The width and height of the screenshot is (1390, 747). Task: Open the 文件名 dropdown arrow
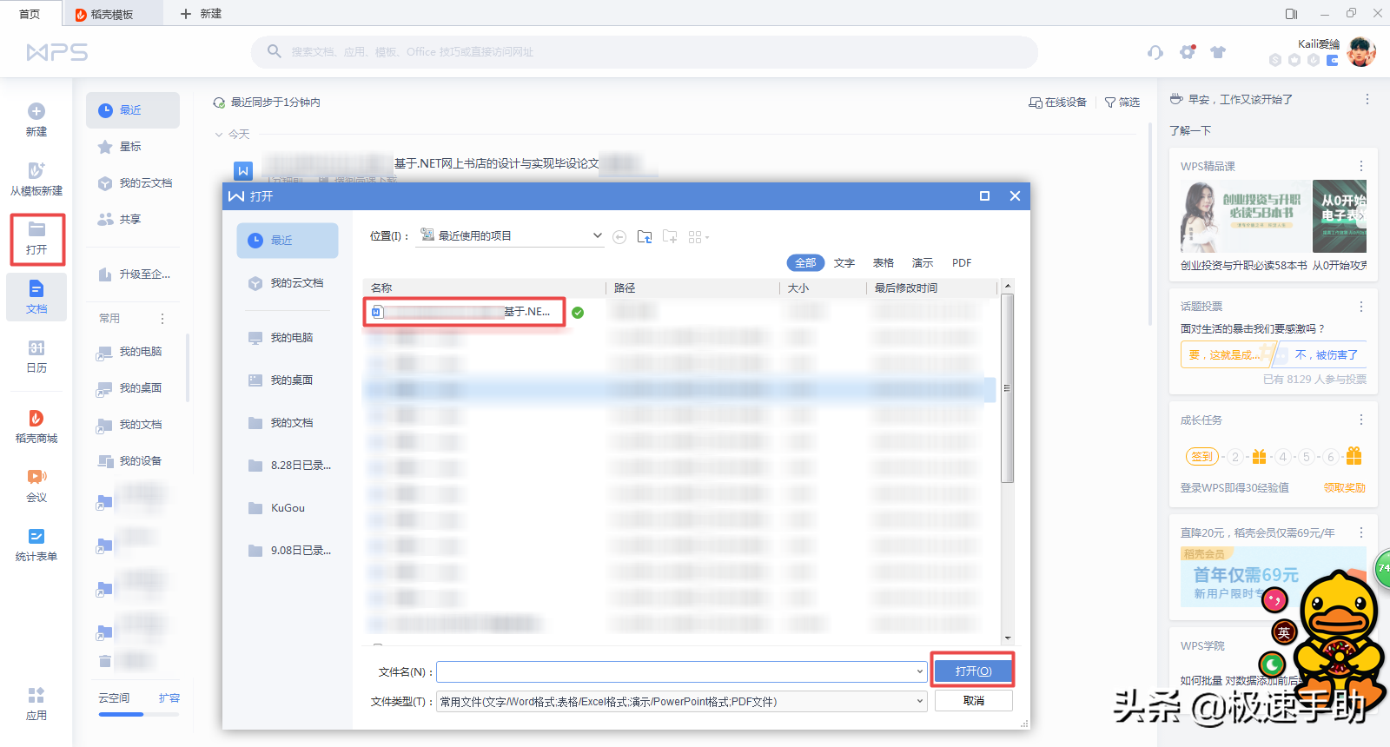[920, 671]
